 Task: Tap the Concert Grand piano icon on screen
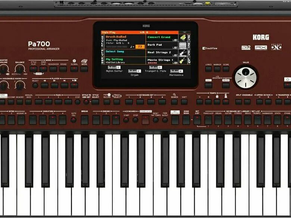183,38
